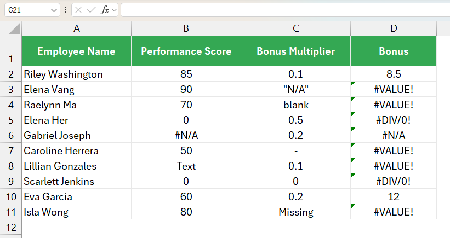450x238 pixels.
Task: Select column D header
Action: [x=394, y=28]
